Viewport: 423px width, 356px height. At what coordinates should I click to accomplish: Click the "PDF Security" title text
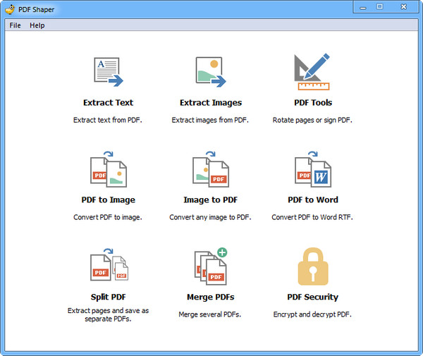pyautogui.click(x=312, y=297)
